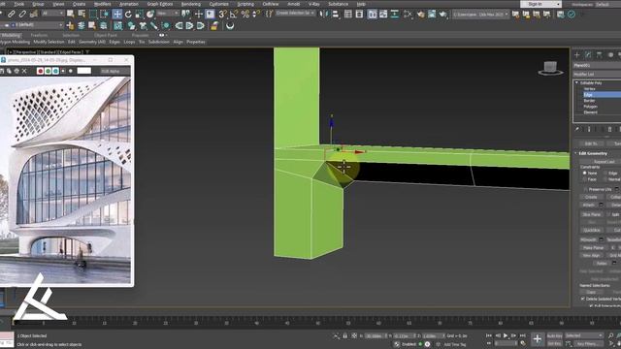Viewport: 621px width, 349px height.
Task: Click the Make Planar button
Action: 593,248
